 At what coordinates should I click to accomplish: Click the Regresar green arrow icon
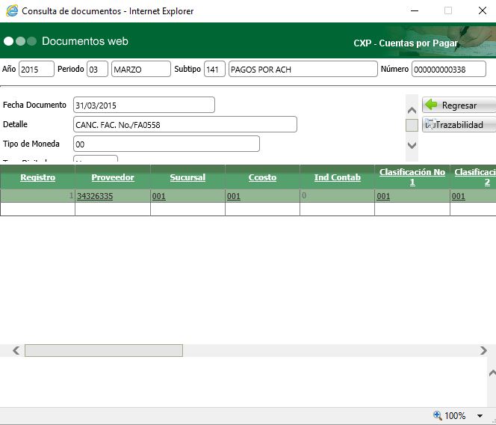pos(431,105)
